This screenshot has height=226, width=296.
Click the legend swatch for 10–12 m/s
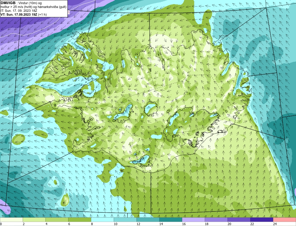tap(125, 219)
